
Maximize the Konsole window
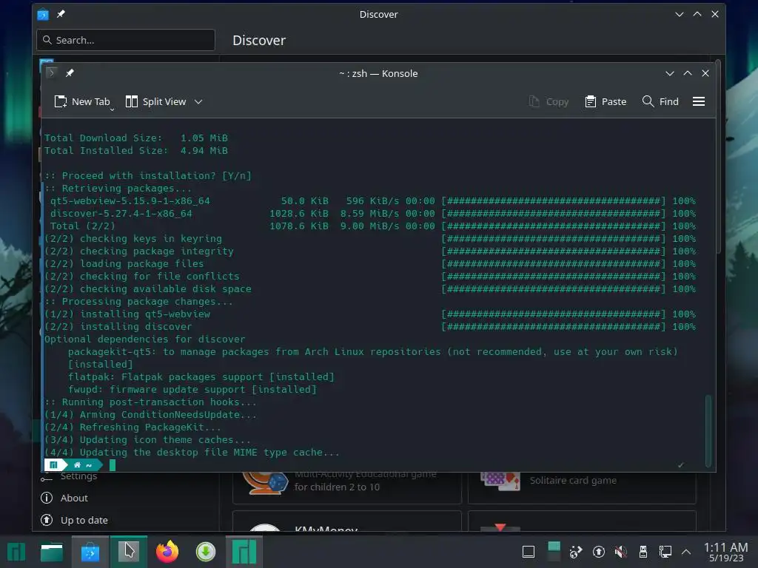[x=688, y=73]
